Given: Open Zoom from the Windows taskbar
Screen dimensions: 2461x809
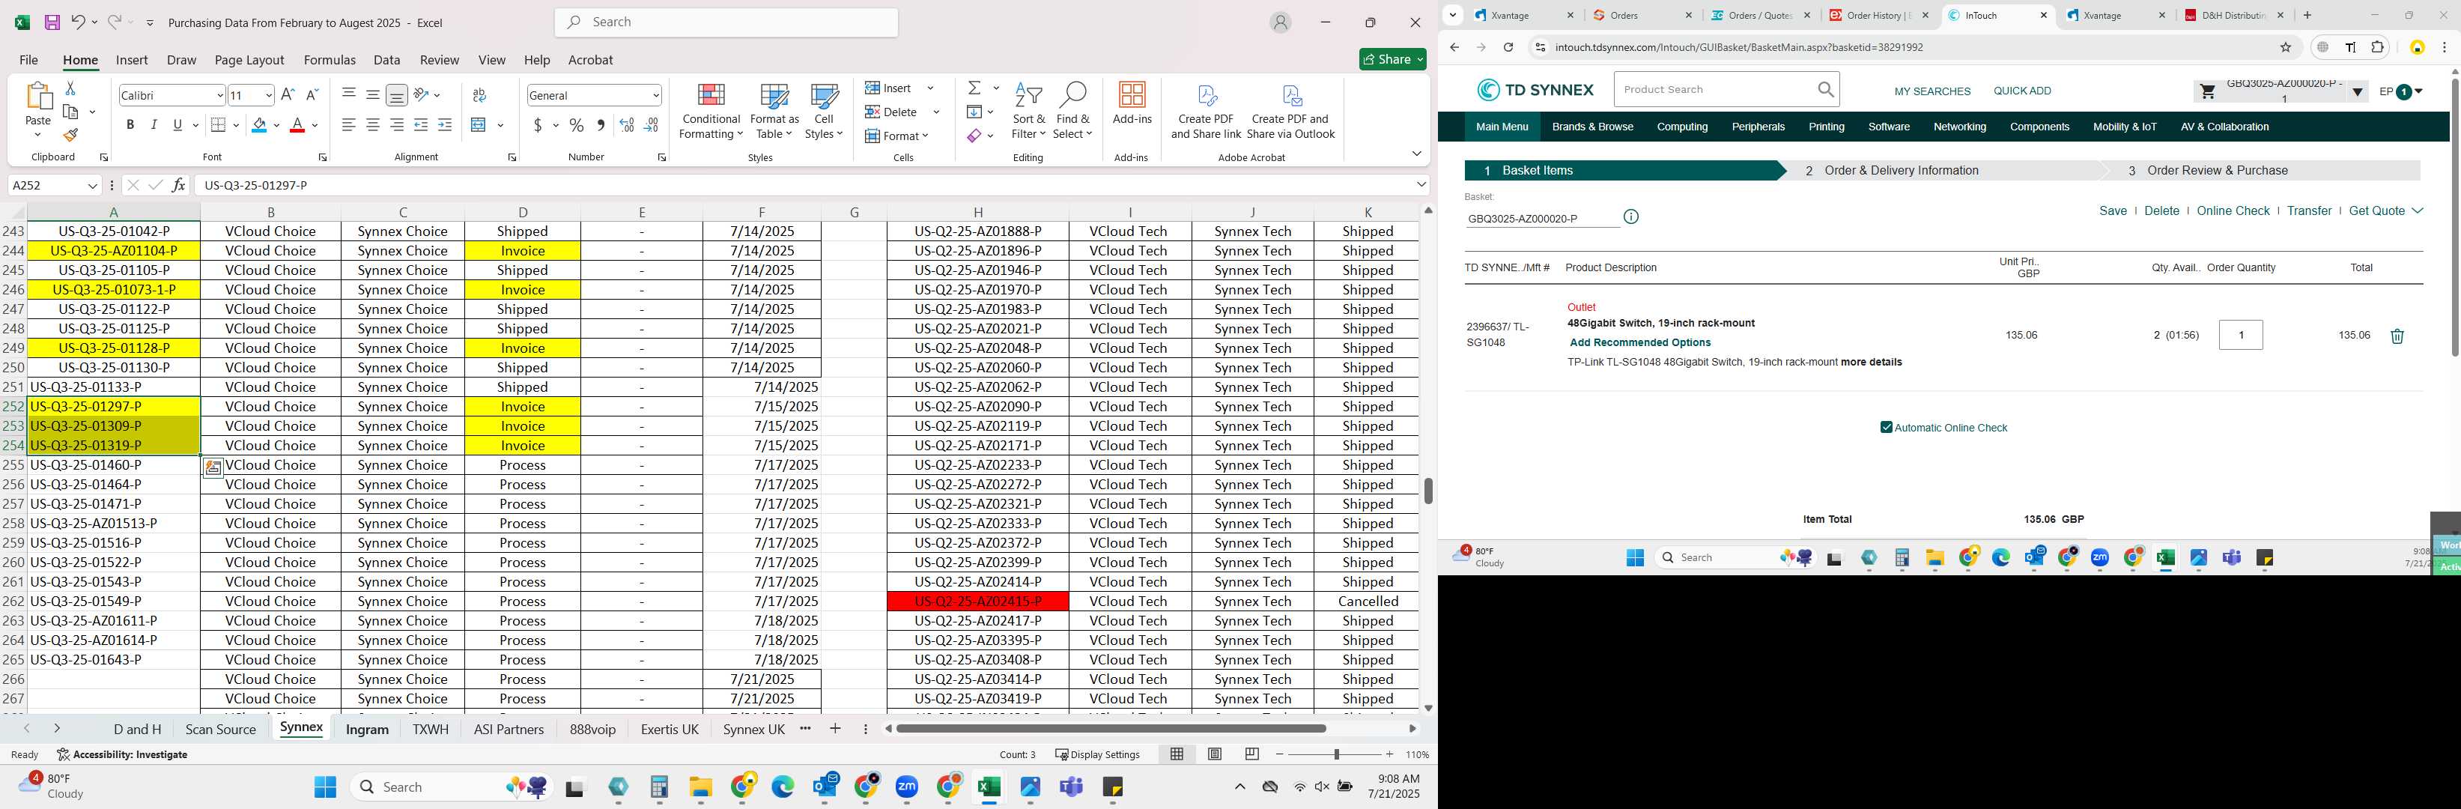Looking at the screenshot, I should click(x=907, y=787).
